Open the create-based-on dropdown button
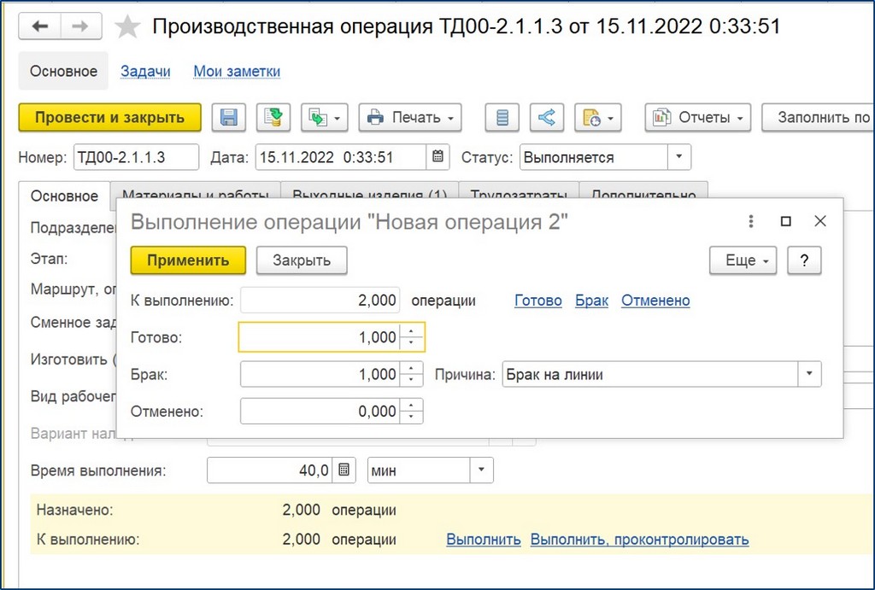Screen dimensions: 875x590 [x=325, y=118]
